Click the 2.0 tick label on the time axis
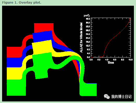The image size is (136, 103). coord(99,60)
